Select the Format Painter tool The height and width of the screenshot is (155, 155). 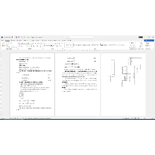pos(11,47)
